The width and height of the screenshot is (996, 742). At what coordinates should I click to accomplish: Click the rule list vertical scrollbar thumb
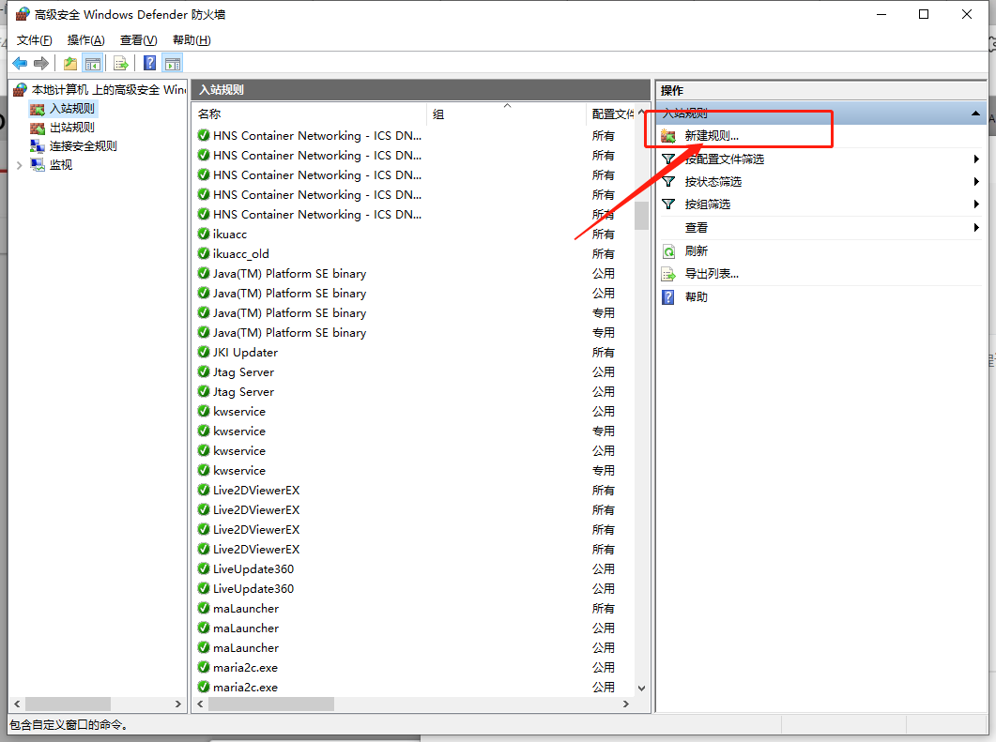pos(641,216)
